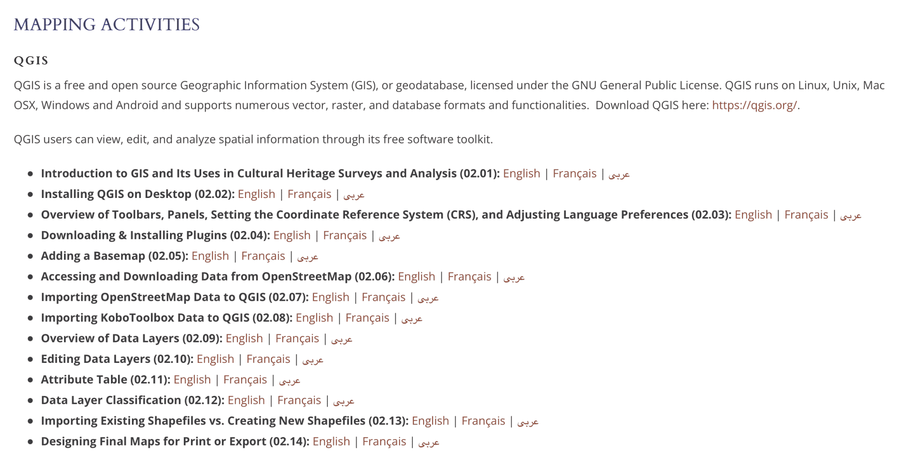Open Français link for Importing KoboToolbox Data (02.08)
Screen dimensions: 916x467
pos(367,317)
